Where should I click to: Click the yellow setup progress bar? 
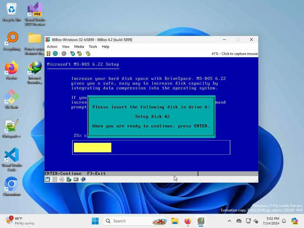click(x=93, y=148)
